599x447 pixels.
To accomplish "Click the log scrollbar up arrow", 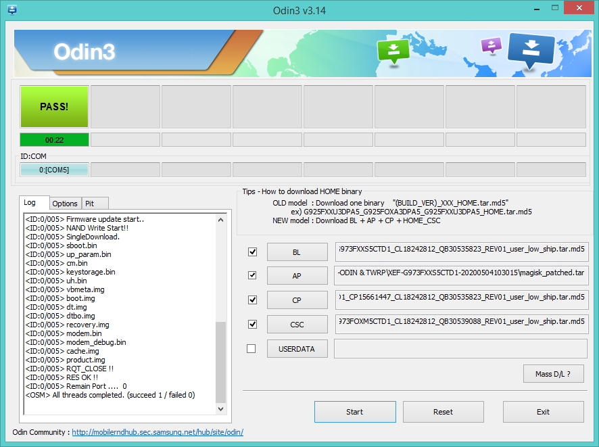I will coord(221,220).
